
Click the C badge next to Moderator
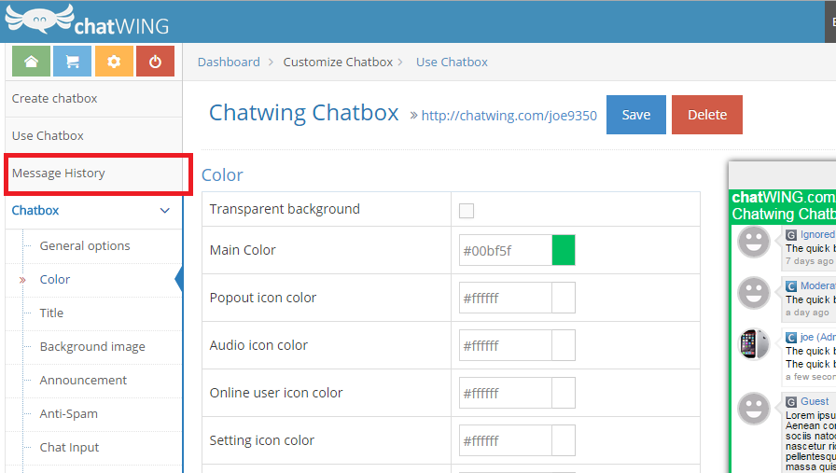tap(791, 286)
